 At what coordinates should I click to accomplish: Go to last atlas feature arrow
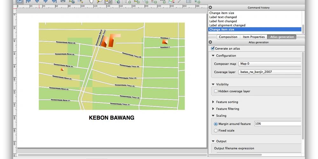coord(54,1)
